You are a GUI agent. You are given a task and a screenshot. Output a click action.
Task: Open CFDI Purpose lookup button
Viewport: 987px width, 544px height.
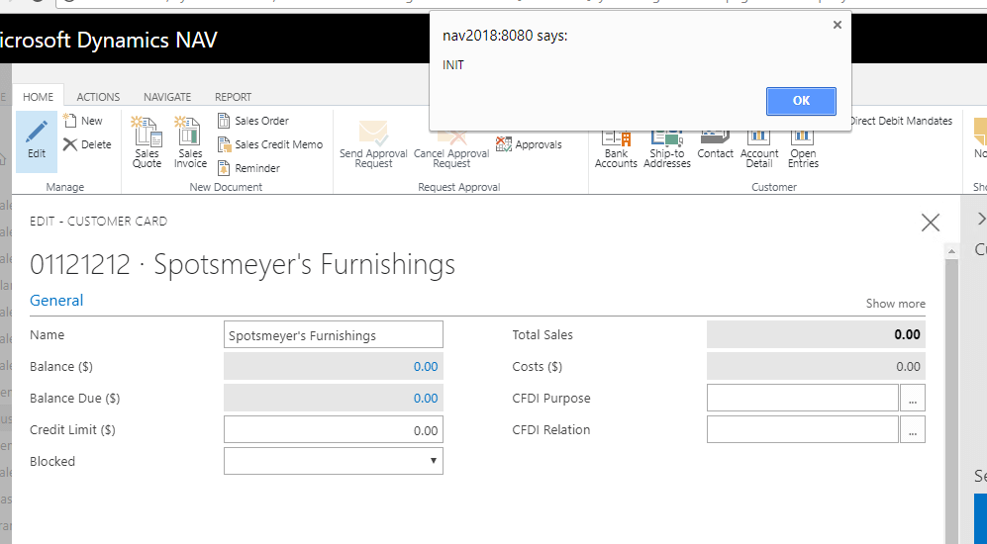click(x=913, y=398)
